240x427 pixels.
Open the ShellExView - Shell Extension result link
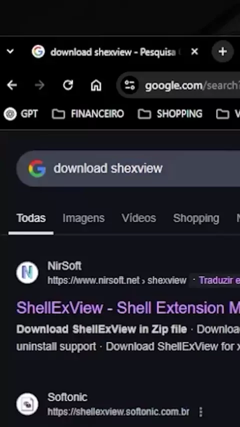(x=128, y=307)
